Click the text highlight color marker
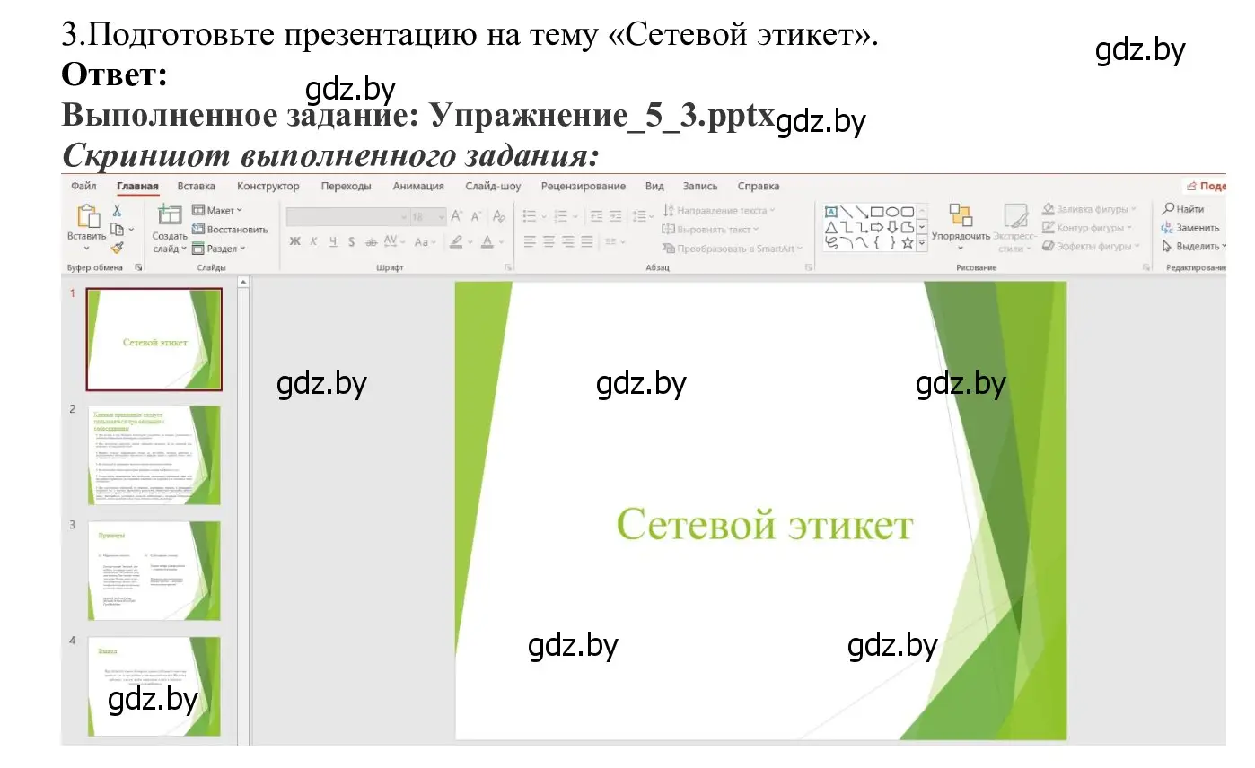Image resolution: width=1255 pixels, height=768 pixels. pos(456,241)
